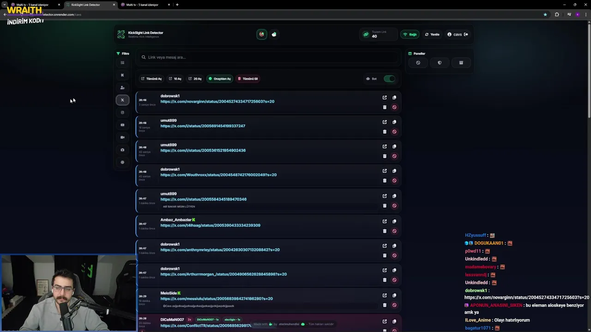
Task: Filter by video camera icon
Action: pyautogui.click(x=122, y=137)
